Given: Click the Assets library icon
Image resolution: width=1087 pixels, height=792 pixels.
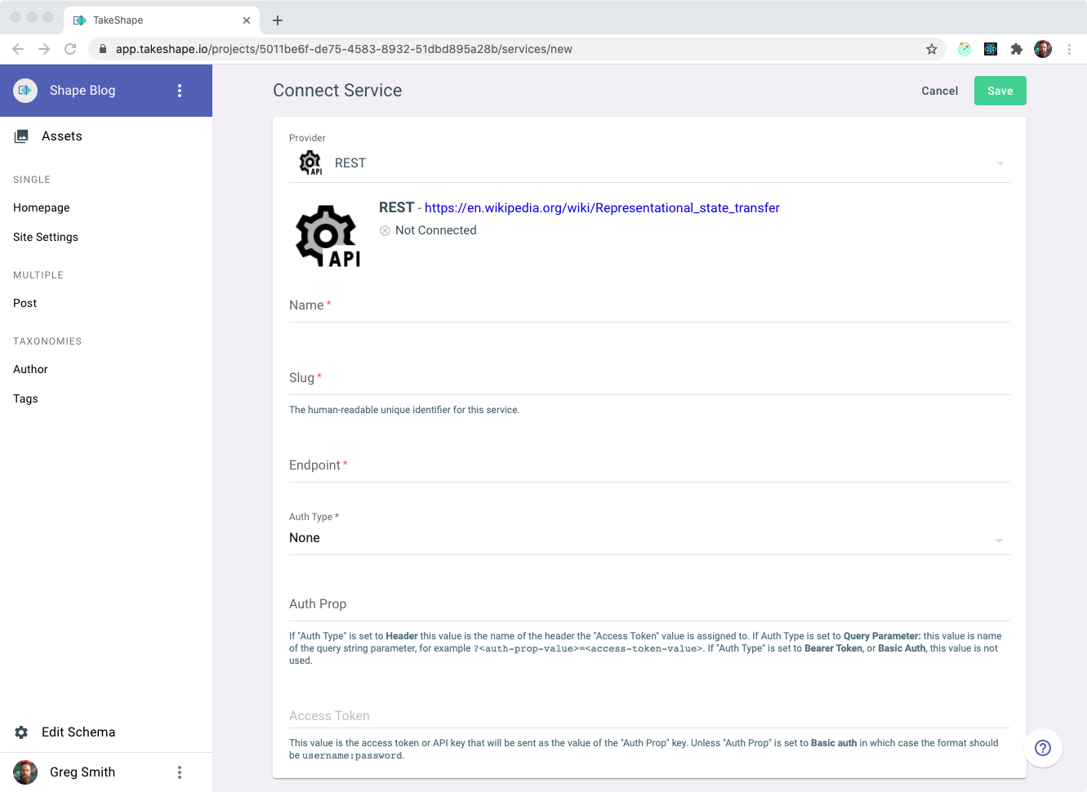Looking at the screenshot, I should pos(21,136).
